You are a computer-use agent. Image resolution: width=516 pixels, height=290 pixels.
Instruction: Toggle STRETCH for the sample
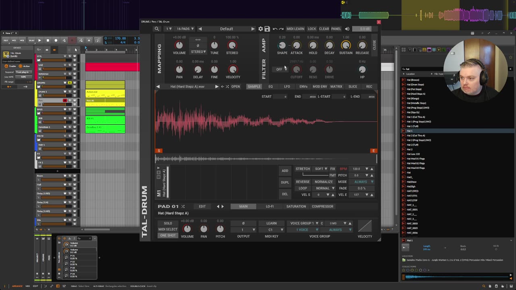click(x=303, y=169)
